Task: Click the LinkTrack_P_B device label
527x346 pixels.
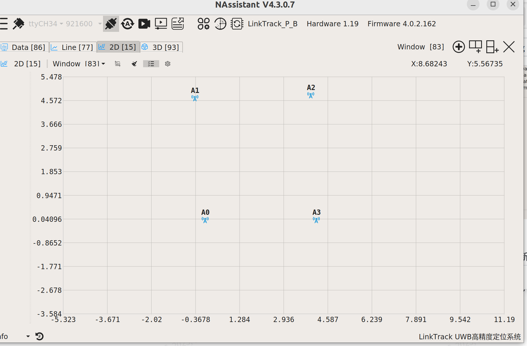Action: tap(273, 24)
